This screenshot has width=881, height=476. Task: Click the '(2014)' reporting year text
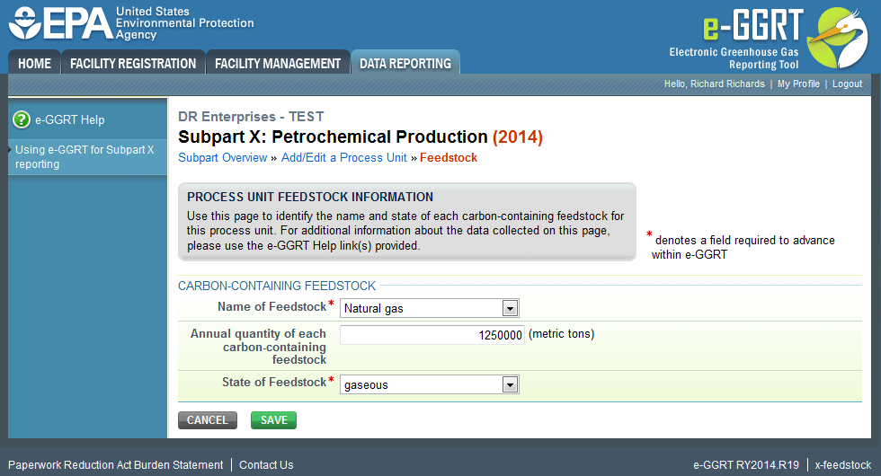518,137
